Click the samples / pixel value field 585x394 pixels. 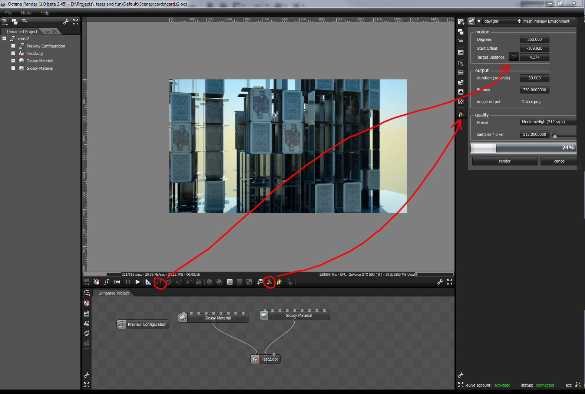(x=534, y=134)
